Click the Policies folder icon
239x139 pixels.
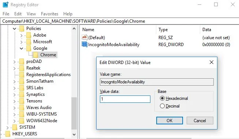click(x=22, y=29)
